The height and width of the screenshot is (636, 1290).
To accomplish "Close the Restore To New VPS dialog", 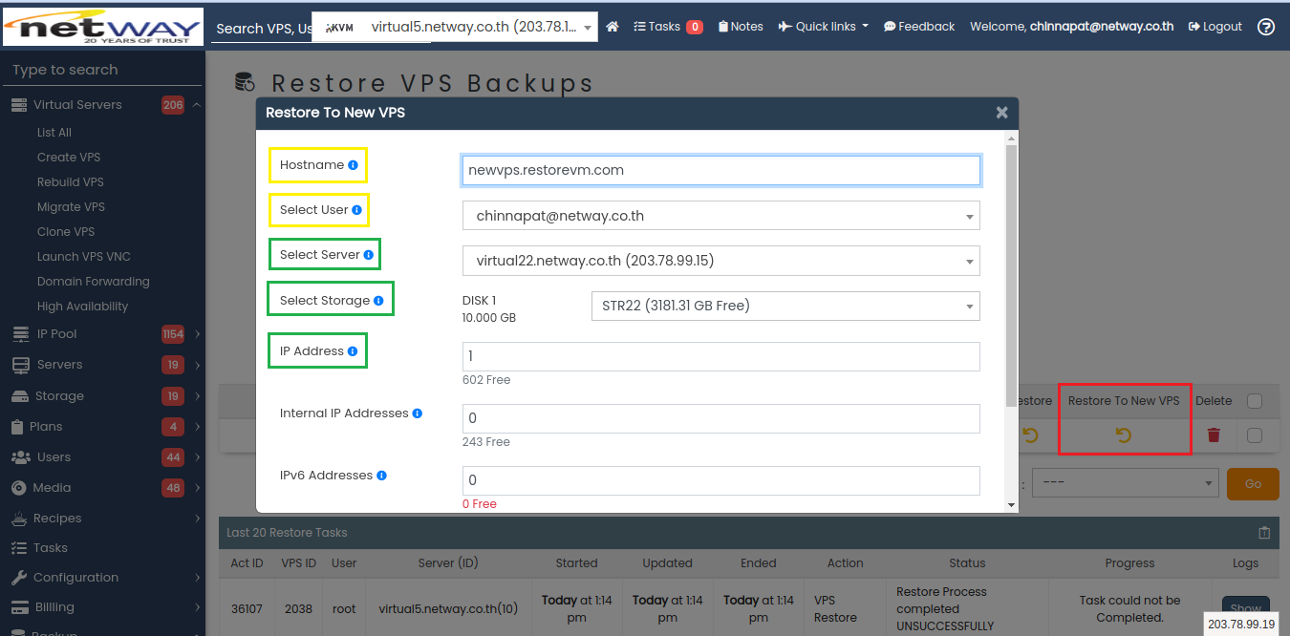I will (1001, 113).
